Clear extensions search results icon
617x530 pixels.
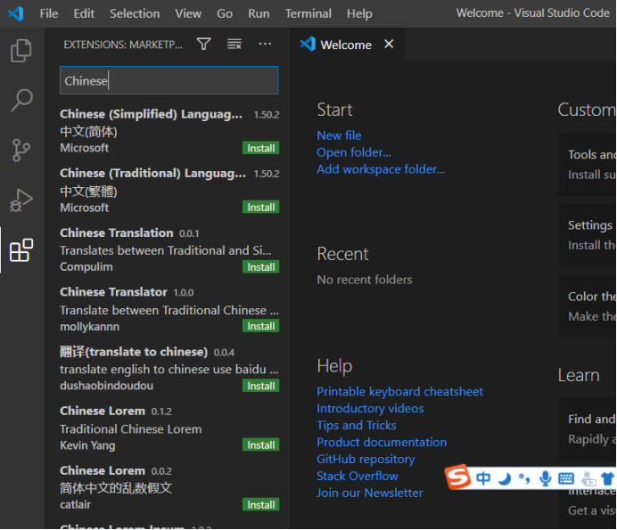[x=234, y=44]
